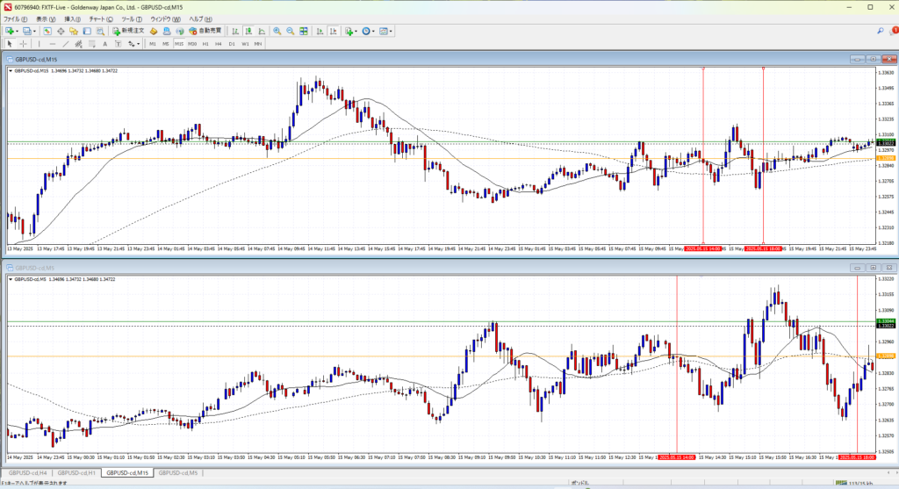Select the vertical line drawing tool
Screen dimensions: 899x489
(40, 43)
